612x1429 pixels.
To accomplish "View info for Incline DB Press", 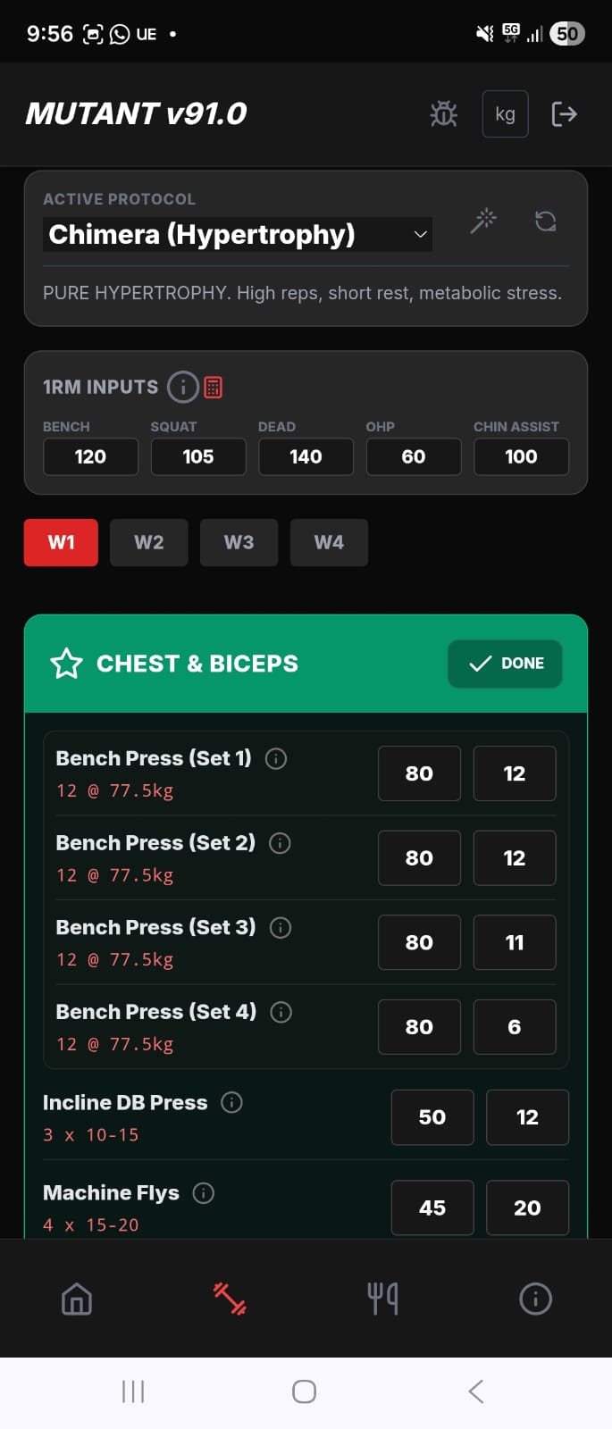I will tap(231, 1102).
